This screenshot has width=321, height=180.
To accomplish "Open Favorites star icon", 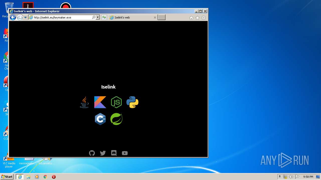I will [x=197, y=18].
